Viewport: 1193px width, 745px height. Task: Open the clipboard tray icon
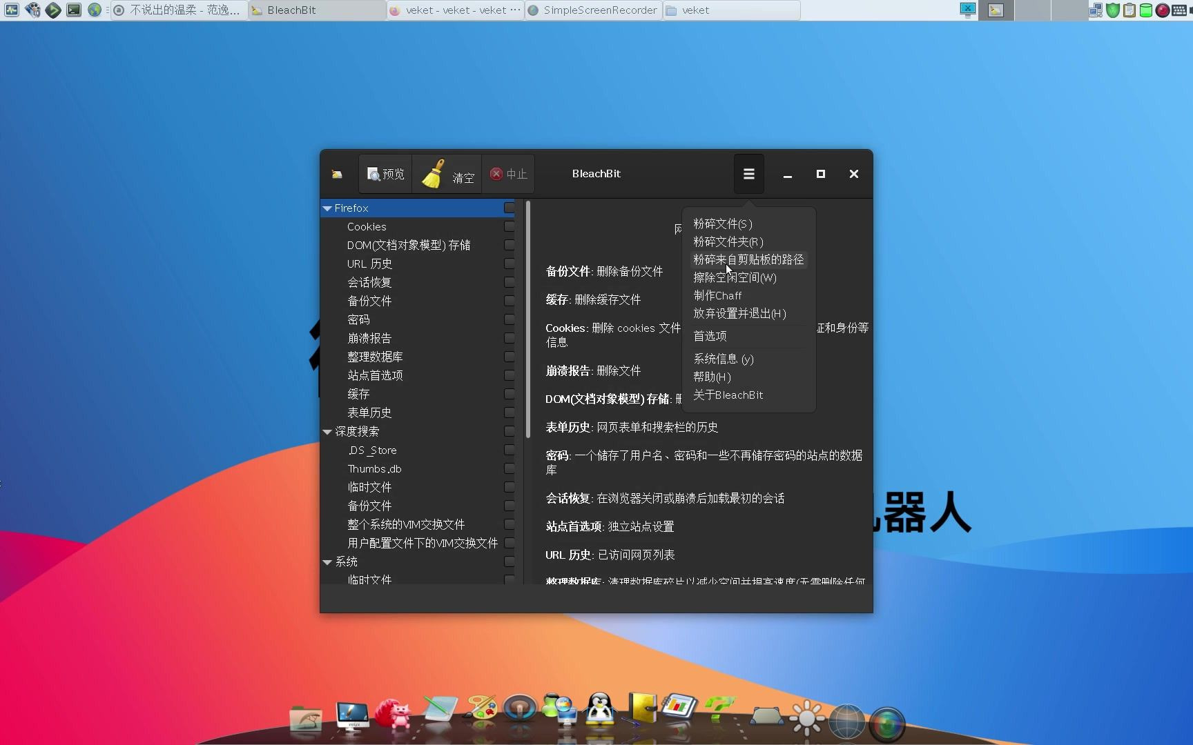(1129, 10)
